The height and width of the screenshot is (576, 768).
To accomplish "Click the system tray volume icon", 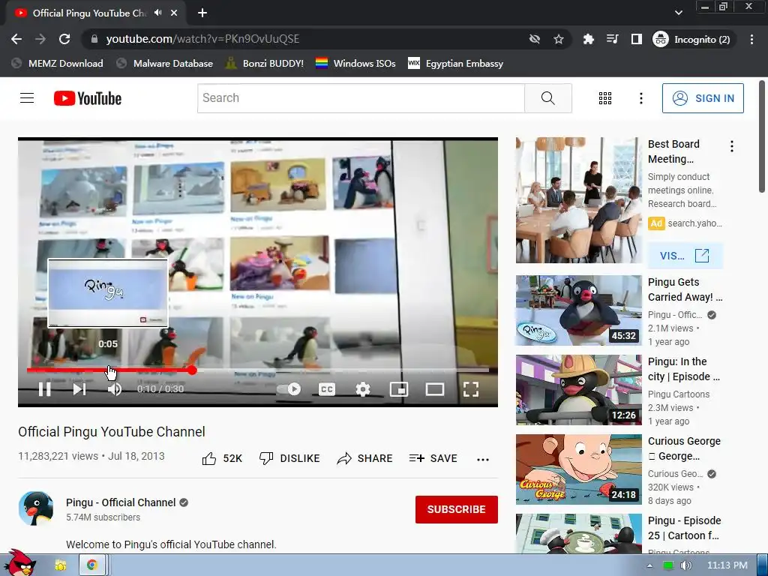I will pyautogui.click(x=685, y=565).
